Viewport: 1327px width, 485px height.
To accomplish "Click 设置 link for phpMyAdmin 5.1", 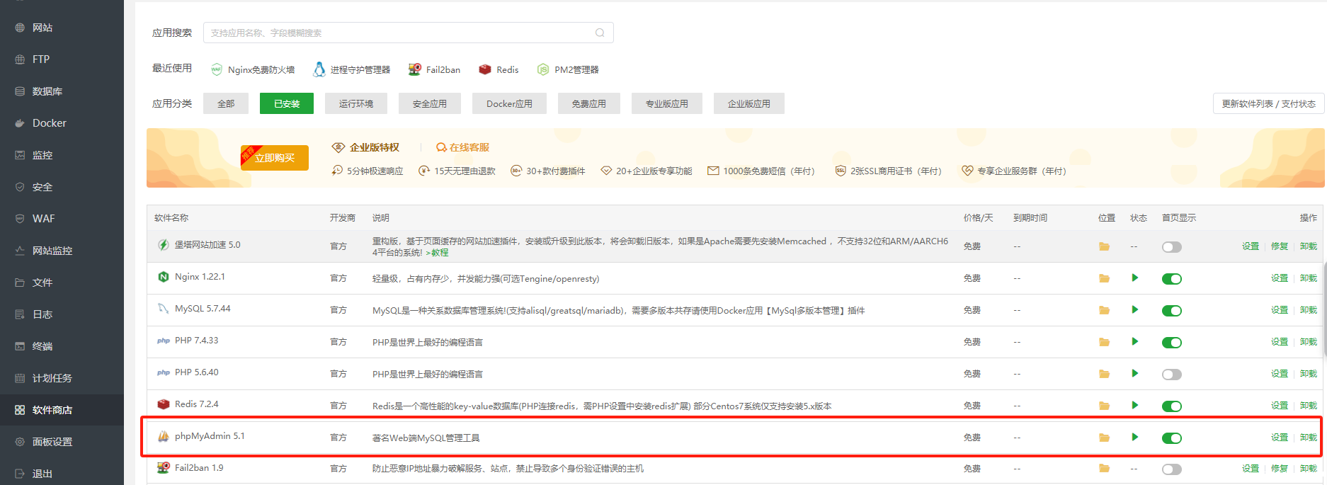I will (x=1279, y=438).
